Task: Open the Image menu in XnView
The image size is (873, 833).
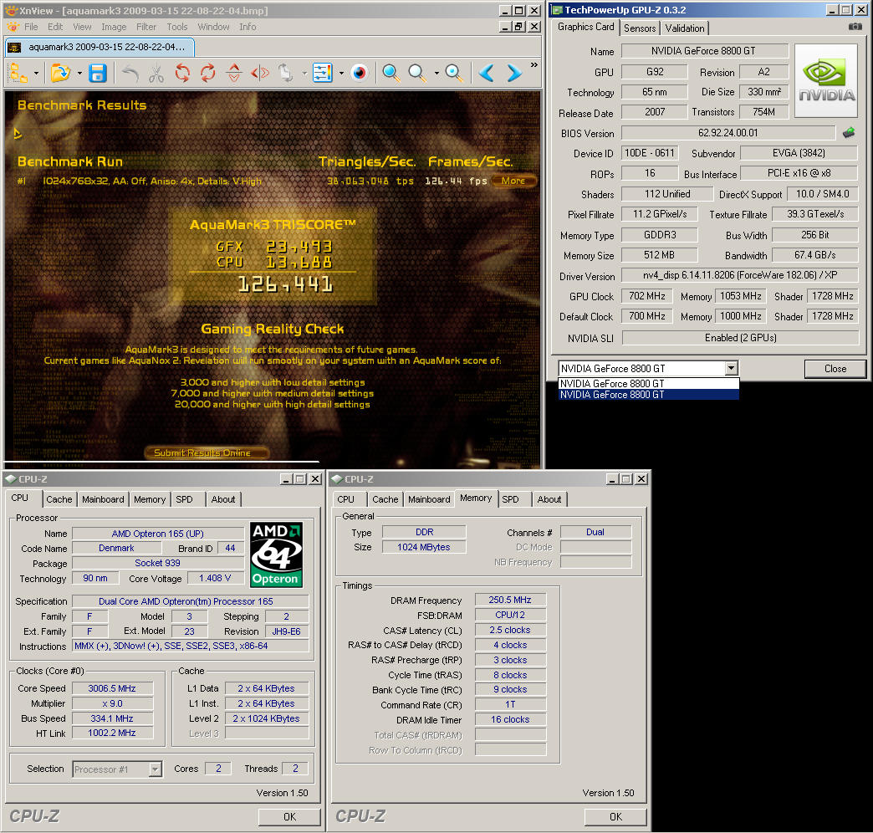Action: pyautogui.click(x=114, y=27)
